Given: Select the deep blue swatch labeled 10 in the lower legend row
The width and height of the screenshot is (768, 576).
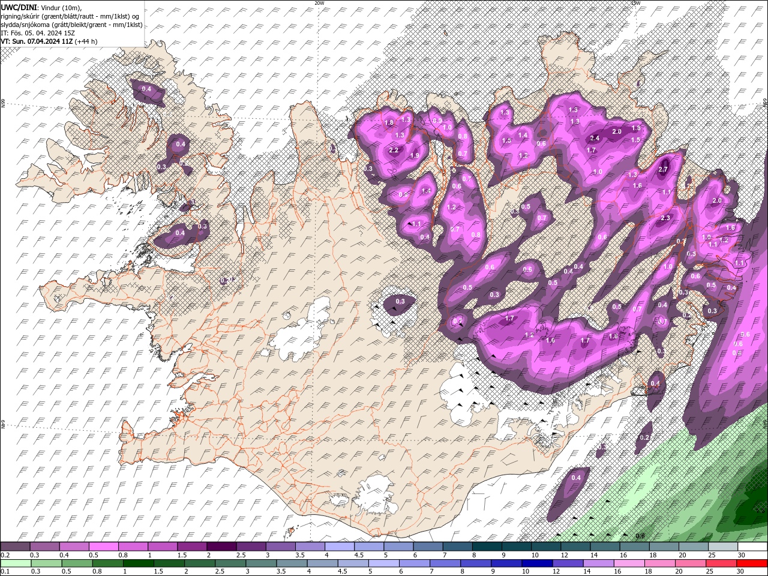Looking at the screenshot, I should [x=537, y=563].
